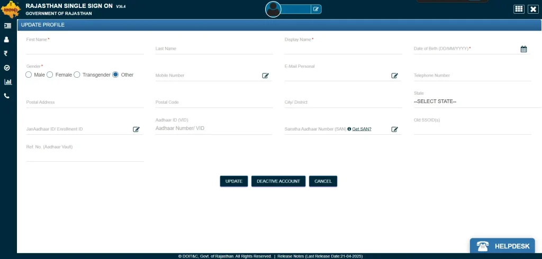The width and height of the screenshot is (542, 259).
Task: Click the UPDATE PROFILE panel heading
Action: [43, 25]
